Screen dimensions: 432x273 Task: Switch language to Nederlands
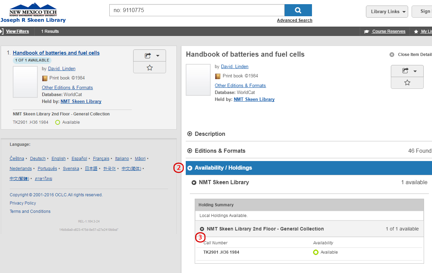coord(21,169)
